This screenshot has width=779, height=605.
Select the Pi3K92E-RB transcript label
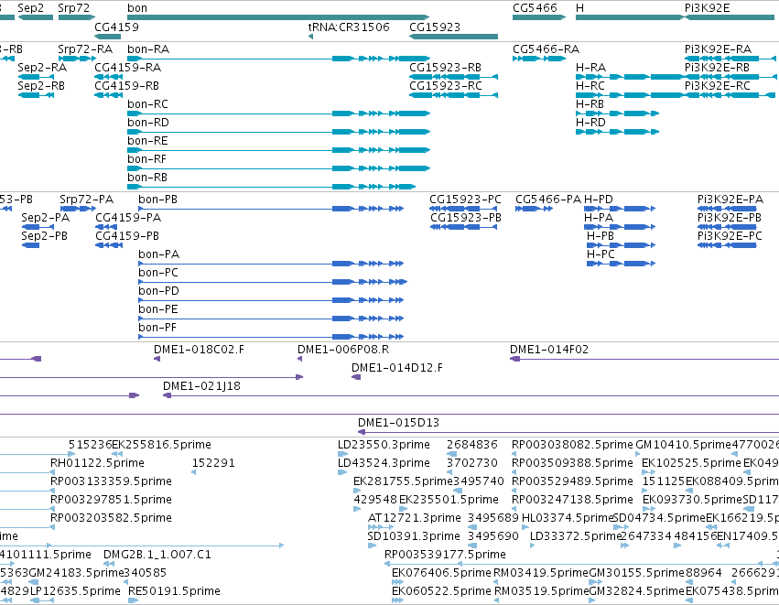pyautogui.click(x=717, y=67)
